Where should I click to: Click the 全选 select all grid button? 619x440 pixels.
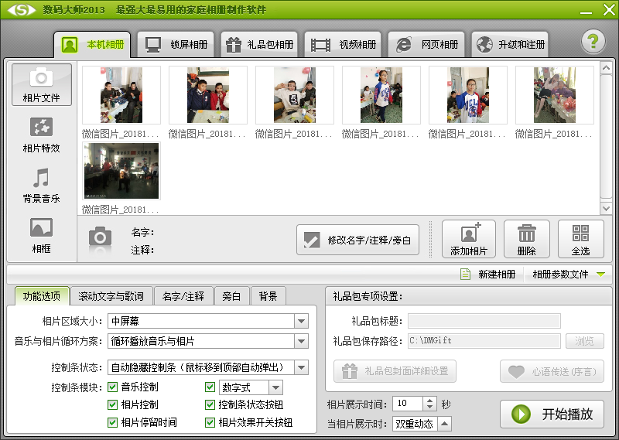[581, 239]
